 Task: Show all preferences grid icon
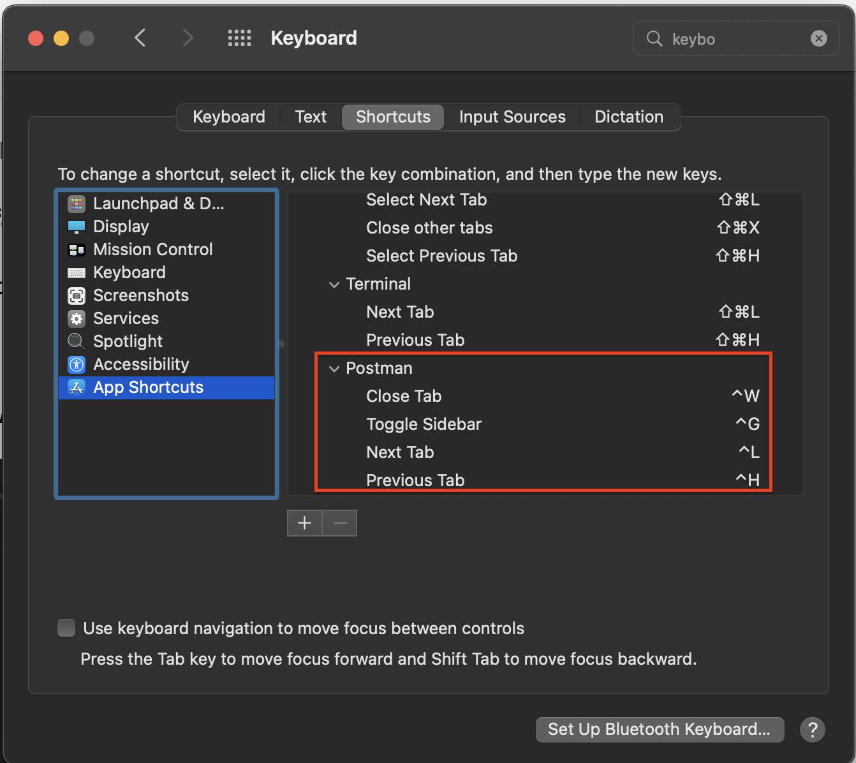click(x=240, y=38)
